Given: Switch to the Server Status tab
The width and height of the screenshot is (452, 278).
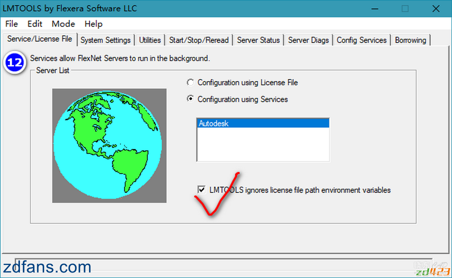Looking at the screenshot, I should 258,40.
